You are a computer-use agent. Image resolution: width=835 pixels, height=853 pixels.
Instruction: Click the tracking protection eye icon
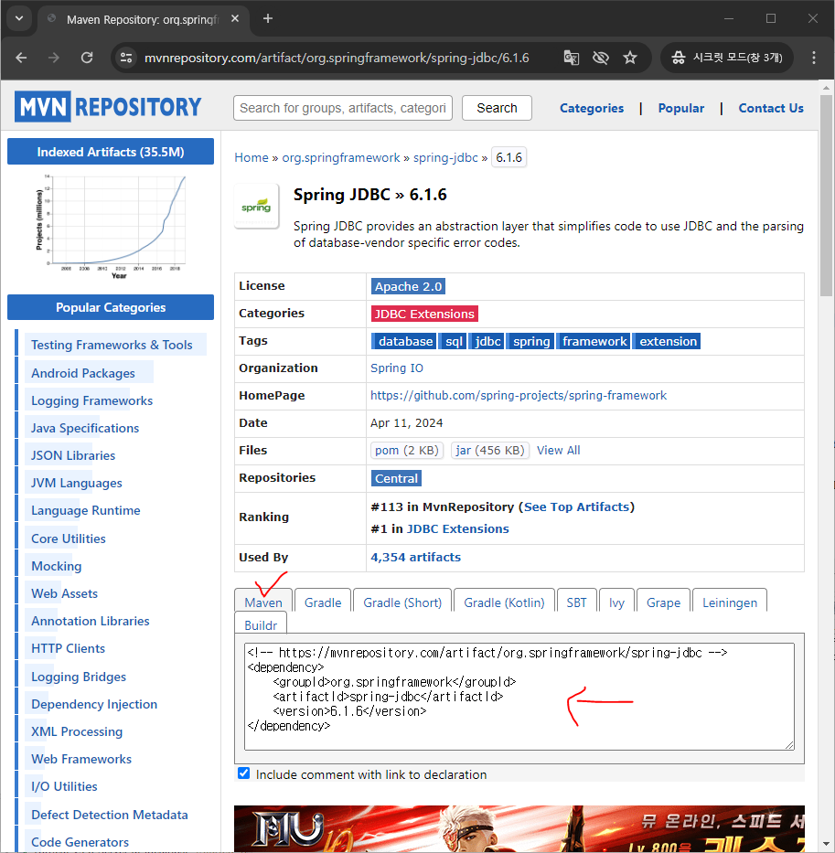tap(600, 58)
